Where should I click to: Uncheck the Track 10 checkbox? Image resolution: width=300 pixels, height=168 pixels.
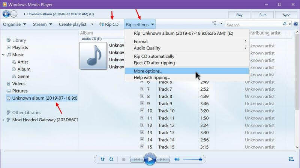(x=142, y=110)
